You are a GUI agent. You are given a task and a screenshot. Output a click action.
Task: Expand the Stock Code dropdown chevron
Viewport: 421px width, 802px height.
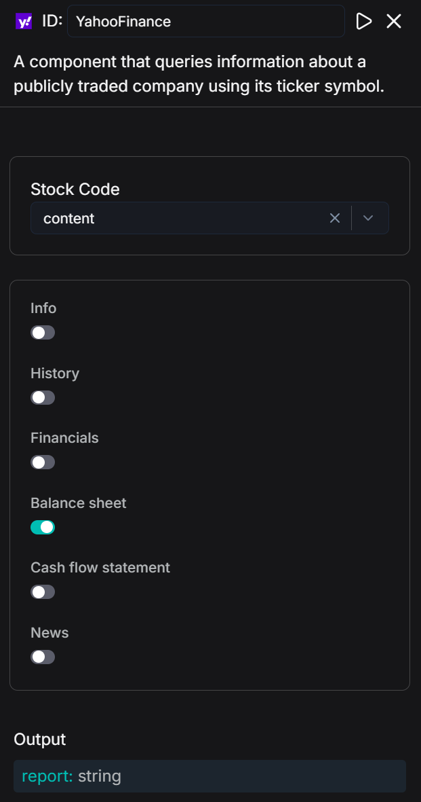368,218
